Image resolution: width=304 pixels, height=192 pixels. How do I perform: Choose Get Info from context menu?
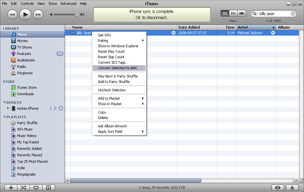click(x=119, y=35)
